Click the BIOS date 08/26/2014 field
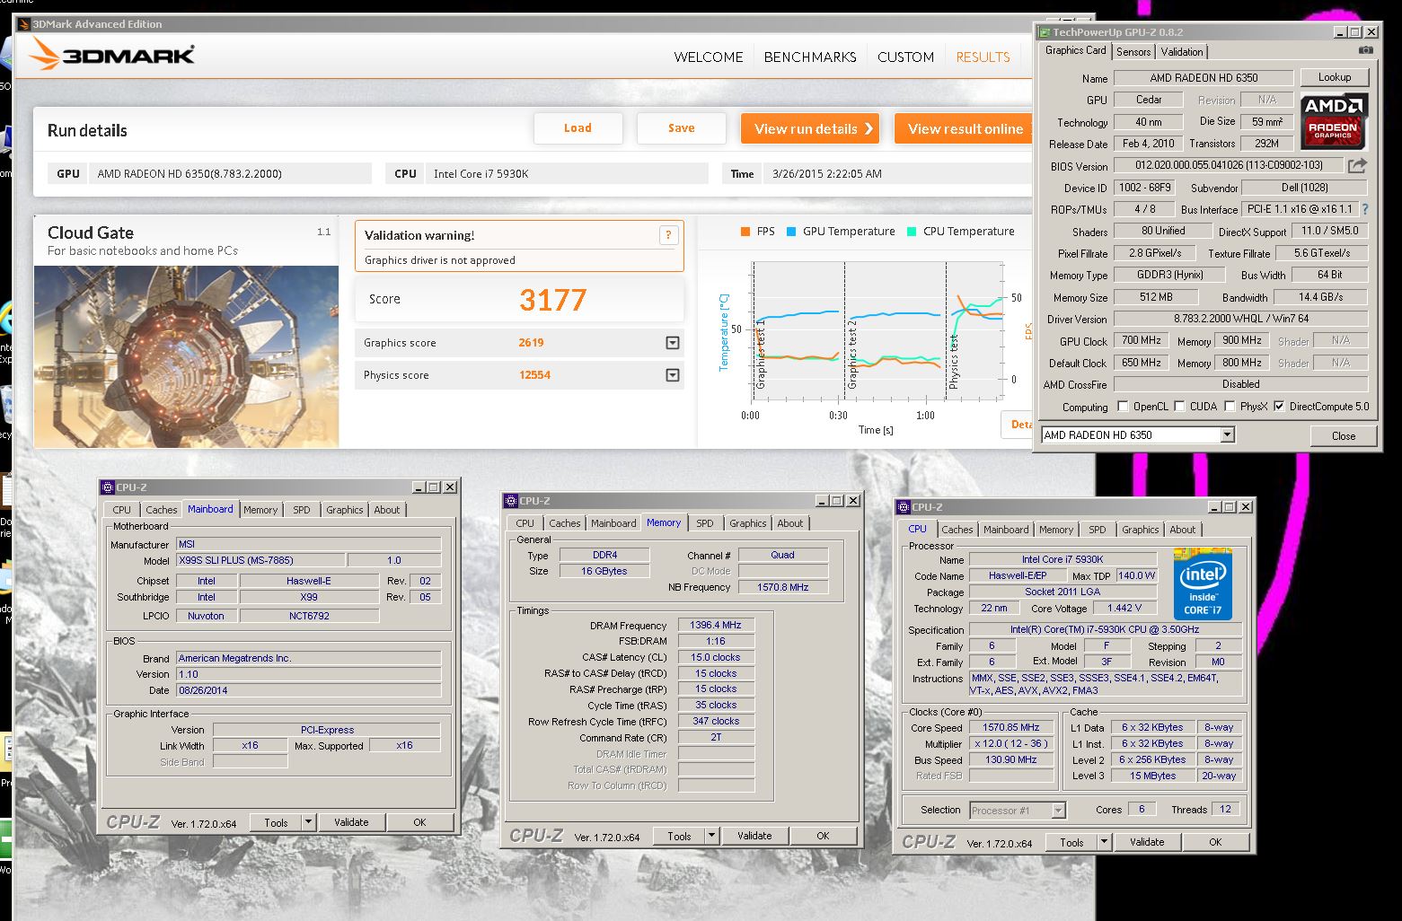Viewport: 1402px width, 921px height. [308, 690]
